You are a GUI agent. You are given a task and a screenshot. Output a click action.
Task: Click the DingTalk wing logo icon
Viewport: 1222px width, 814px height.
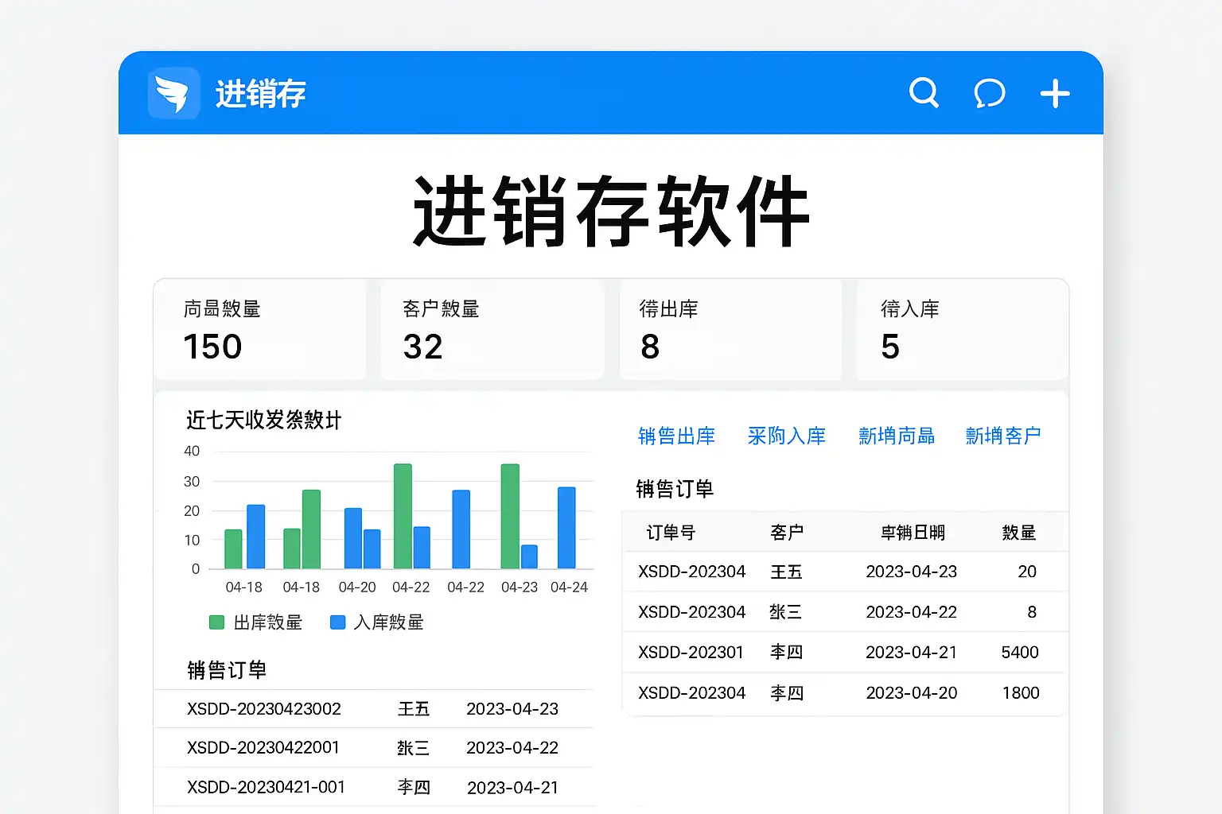point(173,94)
